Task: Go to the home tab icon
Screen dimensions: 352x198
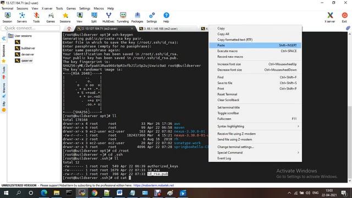Action: coord(69,29)
